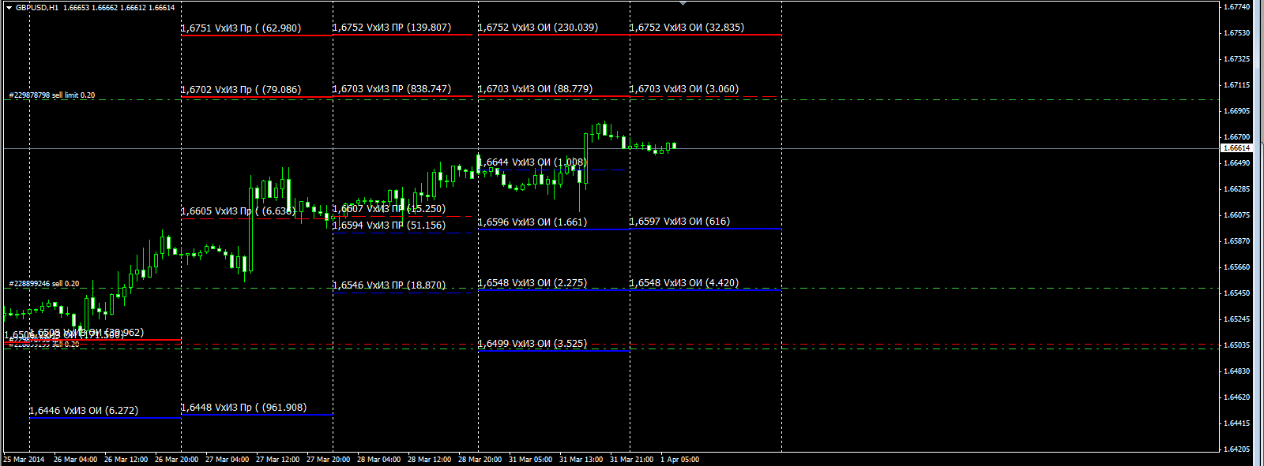Click the 1.65450 value on price scale
This screenshot has width=1264, height=466.
pyautogui.click(x=1237, y=293)
